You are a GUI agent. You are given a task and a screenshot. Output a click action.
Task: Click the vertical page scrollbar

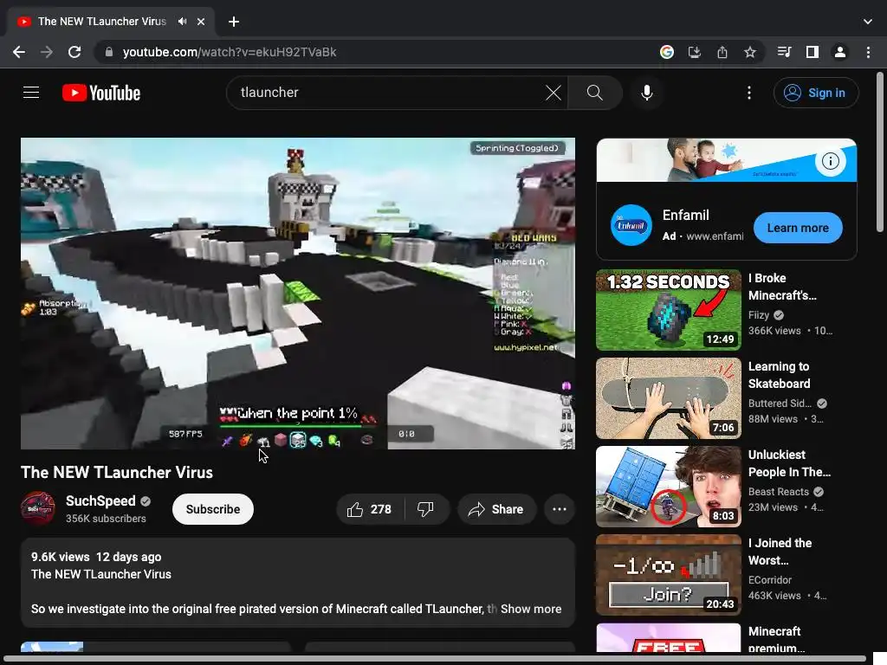coord(880,152)
